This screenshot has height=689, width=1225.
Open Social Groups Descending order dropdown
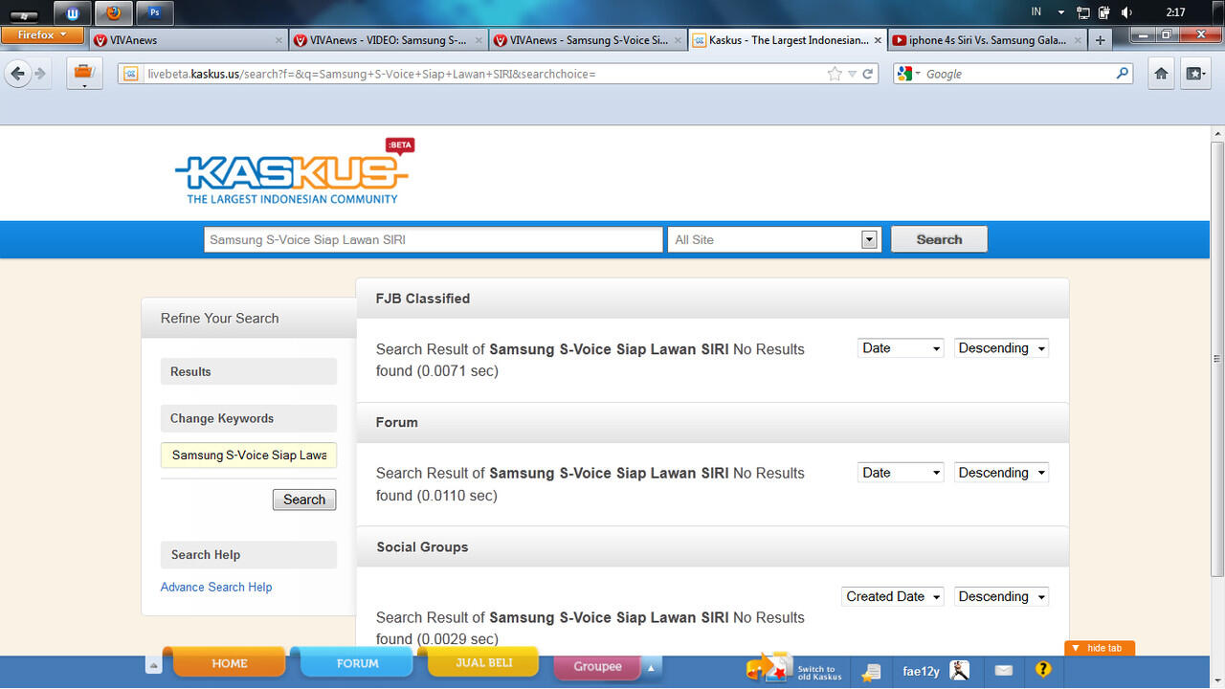click(x=1001, y=596)
